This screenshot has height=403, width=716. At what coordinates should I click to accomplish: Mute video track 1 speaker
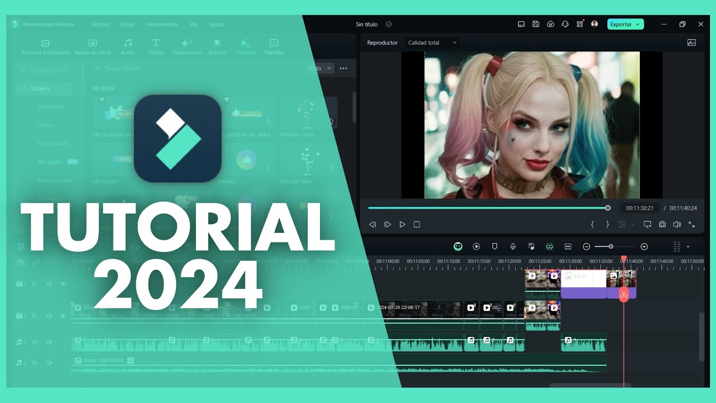(49, 316)
